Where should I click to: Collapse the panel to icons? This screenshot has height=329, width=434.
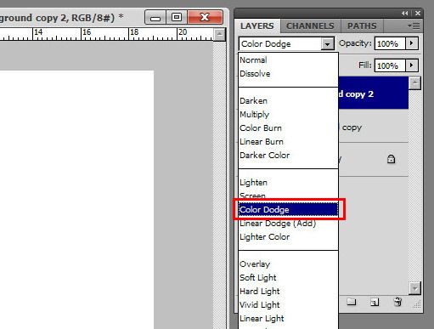[x=405, y=13]
